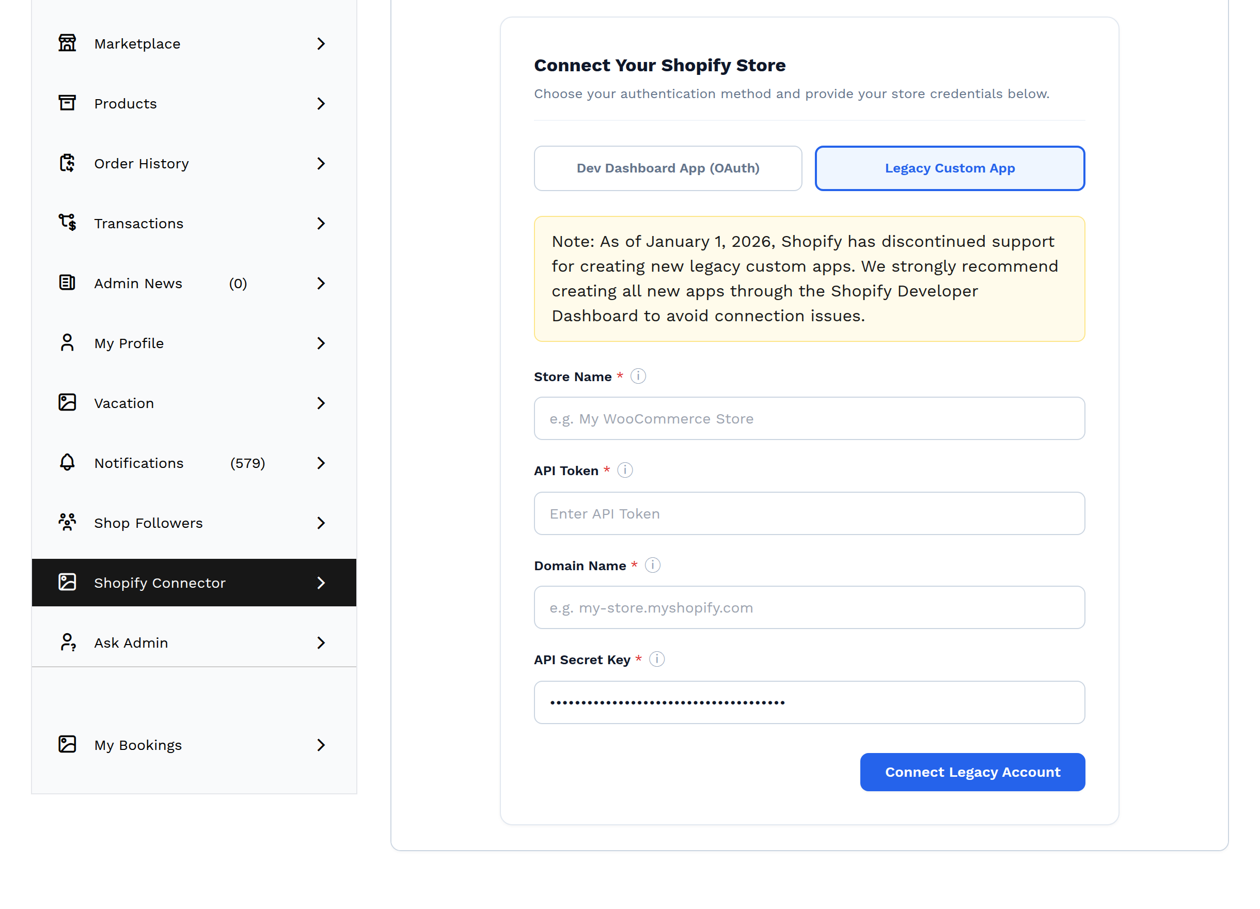Click the Order History clipboard icon
This screenshot has height=909, width=1260.
click(x=67, y=163)
